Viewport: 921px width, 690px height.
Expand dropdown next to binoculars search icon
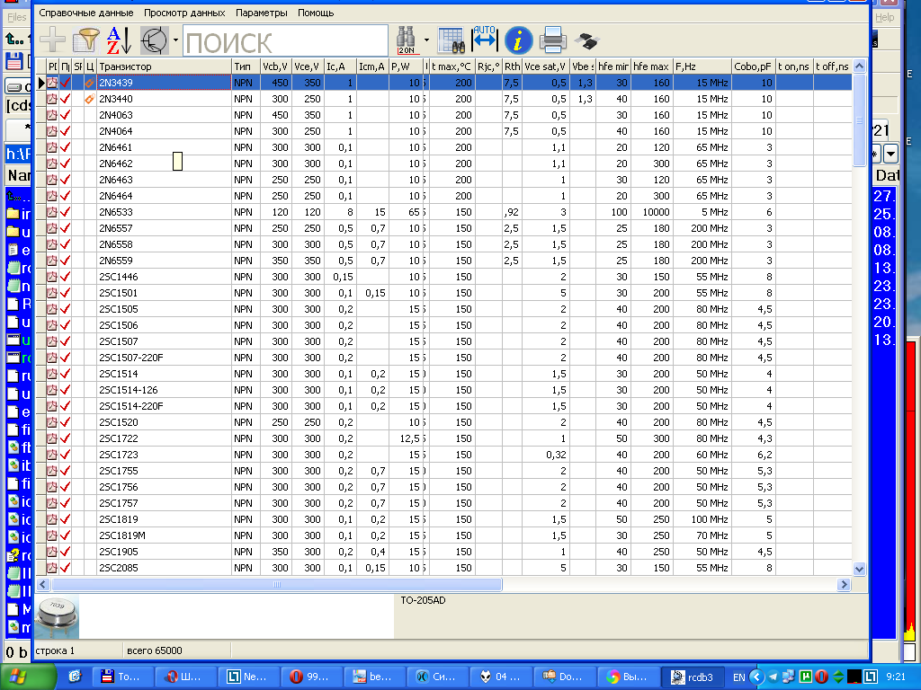[426, 40]
